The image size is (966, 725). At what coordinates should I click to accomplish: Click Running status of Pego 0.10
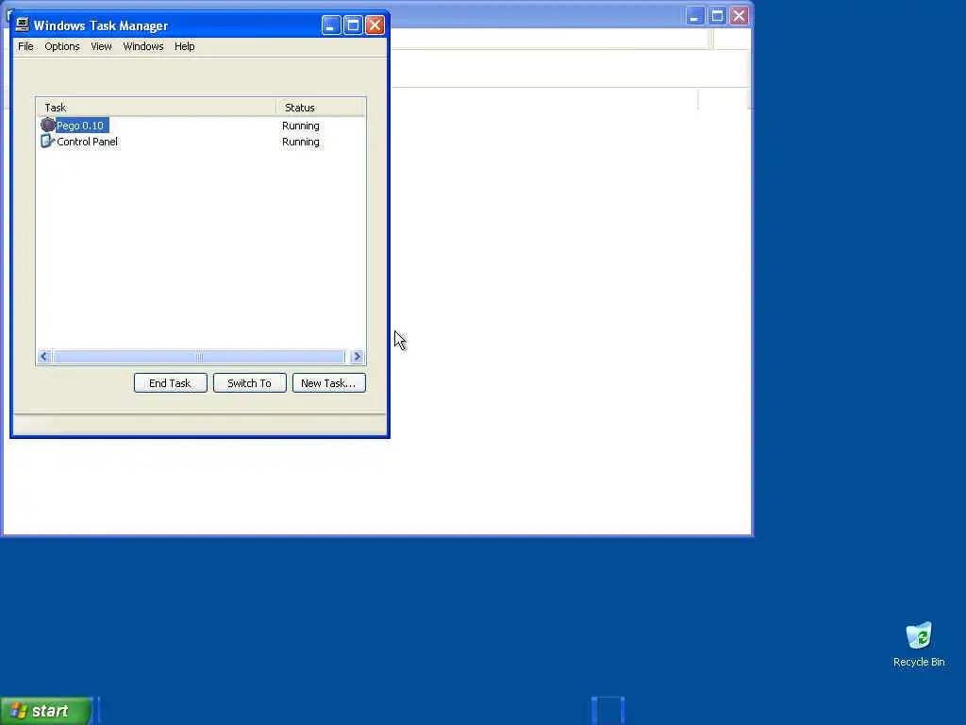coord(301,126)
